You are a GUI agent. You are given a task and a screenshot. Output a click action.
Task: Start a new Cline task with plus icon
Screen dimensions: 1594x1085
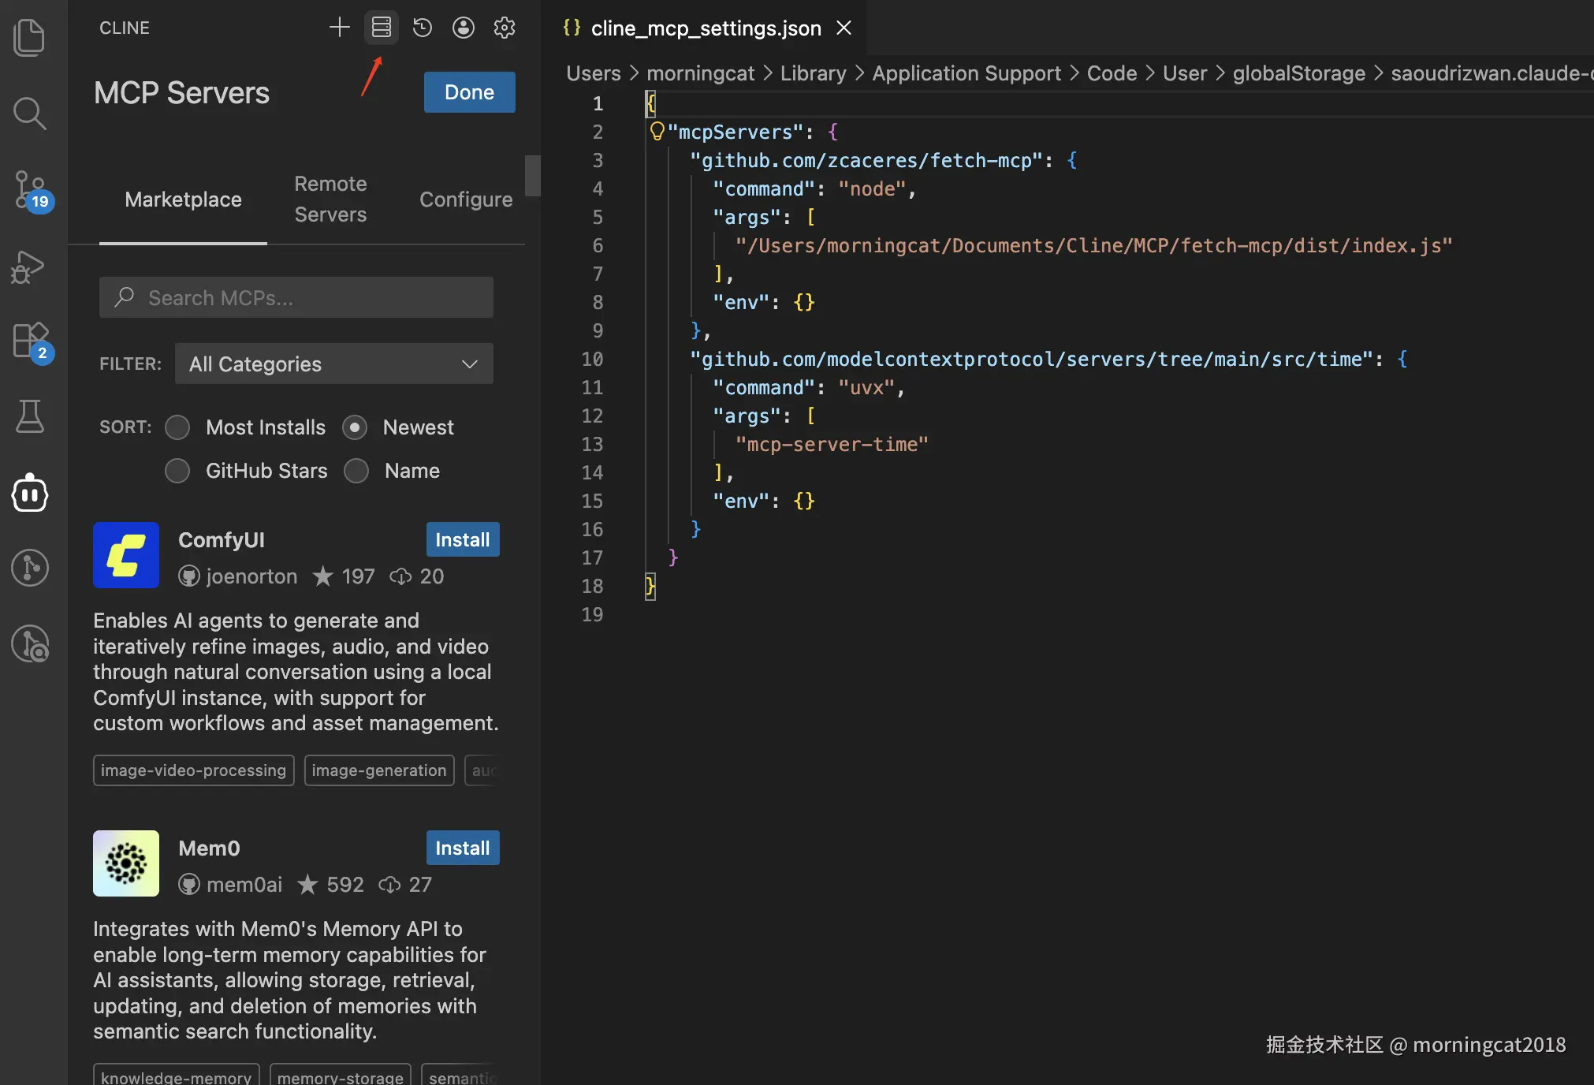[x=339, y=28]
